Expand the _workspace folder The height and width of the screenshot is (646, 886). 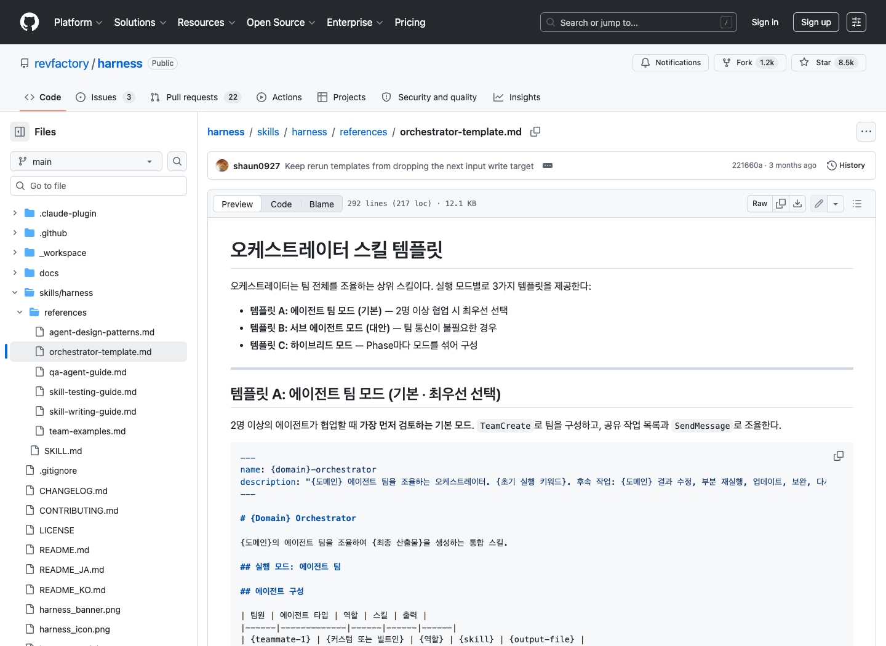click(15, 253)
